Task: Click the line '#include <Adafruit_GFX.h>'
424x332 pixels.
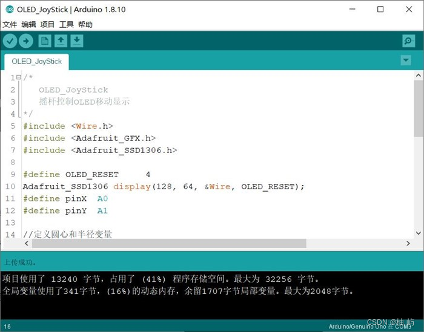Action: (90, 138)
